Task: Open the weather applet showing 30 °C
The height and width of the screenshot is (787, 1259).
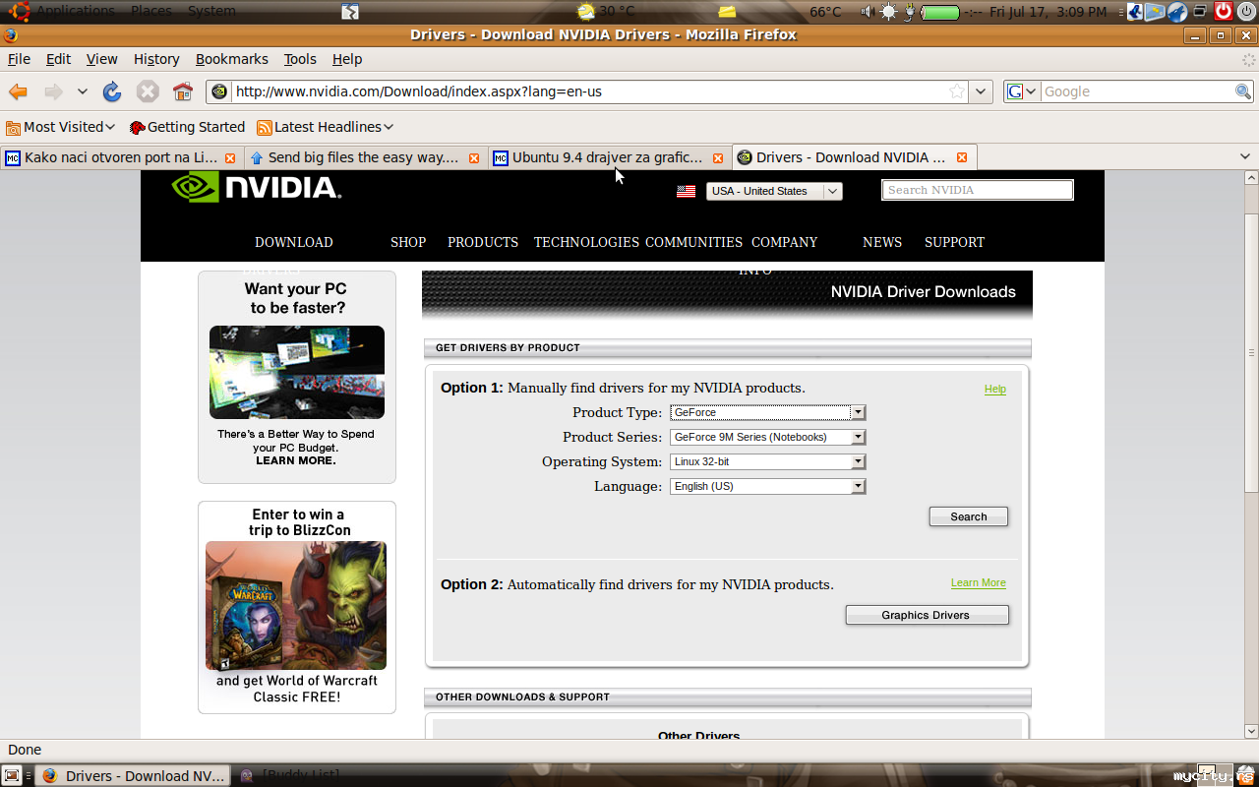Action: (607, 12)
